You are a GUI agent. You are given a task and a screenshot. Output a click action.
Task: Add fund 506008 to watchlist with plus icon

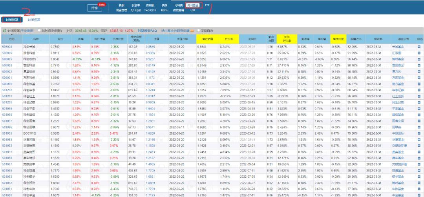419,46
